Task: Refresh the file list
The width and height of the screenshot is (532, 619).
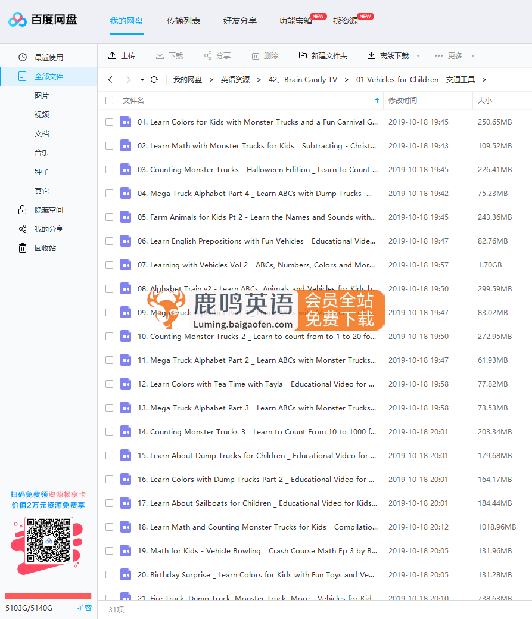Action: coord(154,80)
